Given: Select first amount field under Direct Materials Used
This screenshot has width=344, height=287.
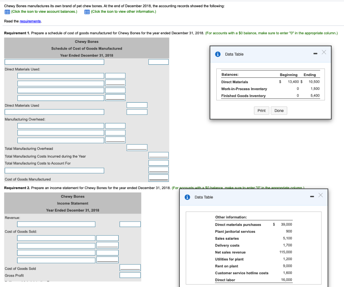Looking at the screenshot, I should 115,76.
